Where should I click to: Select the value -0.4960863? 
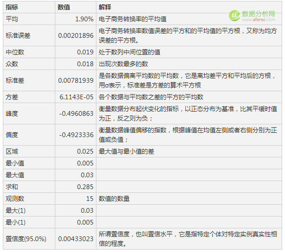tap(77, 113)
